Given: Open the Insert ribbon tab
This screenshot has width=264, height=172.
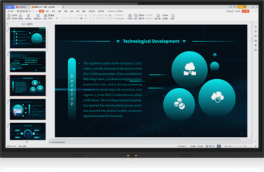Looking at the screenshot, I should pos(48,11).
